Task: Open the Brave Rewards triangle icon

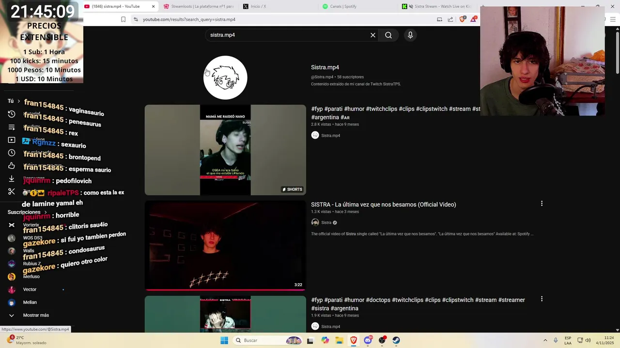Action: pos(473,19)
